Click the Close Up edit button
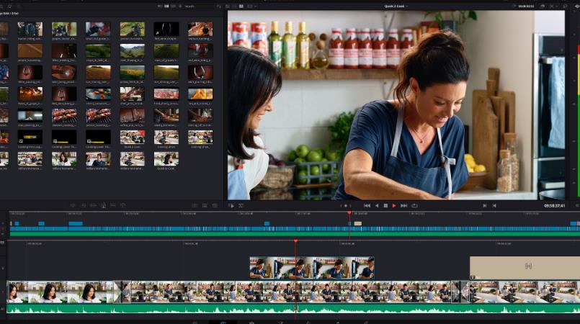Viewport: 580px width, 324px height. pyautogui.click(x=104, y=205)
